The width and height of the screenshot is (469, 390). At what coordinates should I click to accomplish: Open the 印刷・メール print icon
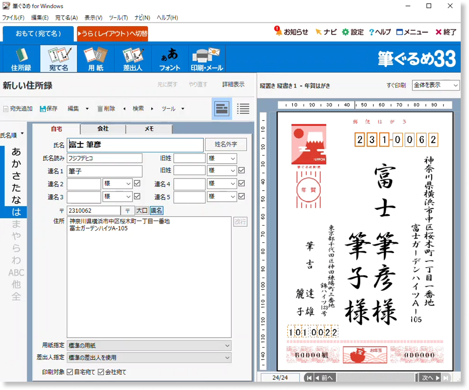coord(207,59)
